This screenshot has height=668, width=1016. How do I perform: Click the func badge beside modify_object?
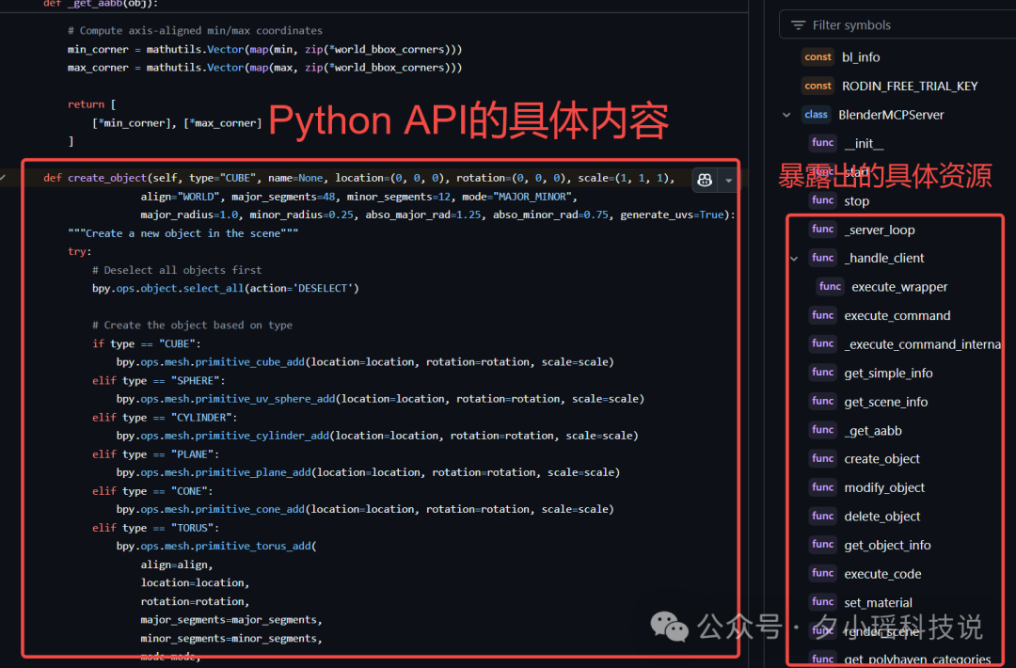(823, 487)
